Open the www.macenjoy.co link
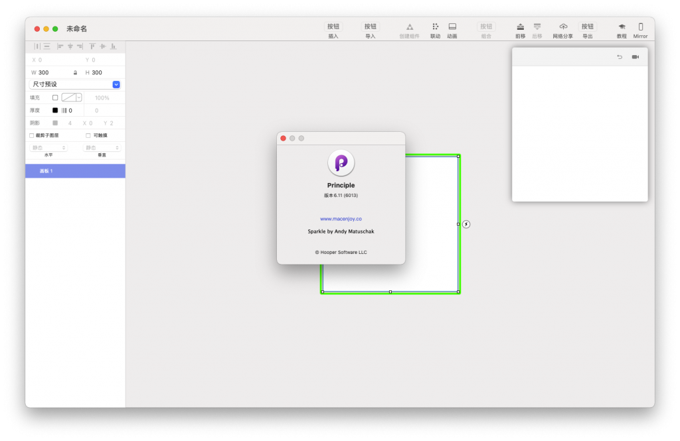This screenshot has height=441, width=680. 341,219
